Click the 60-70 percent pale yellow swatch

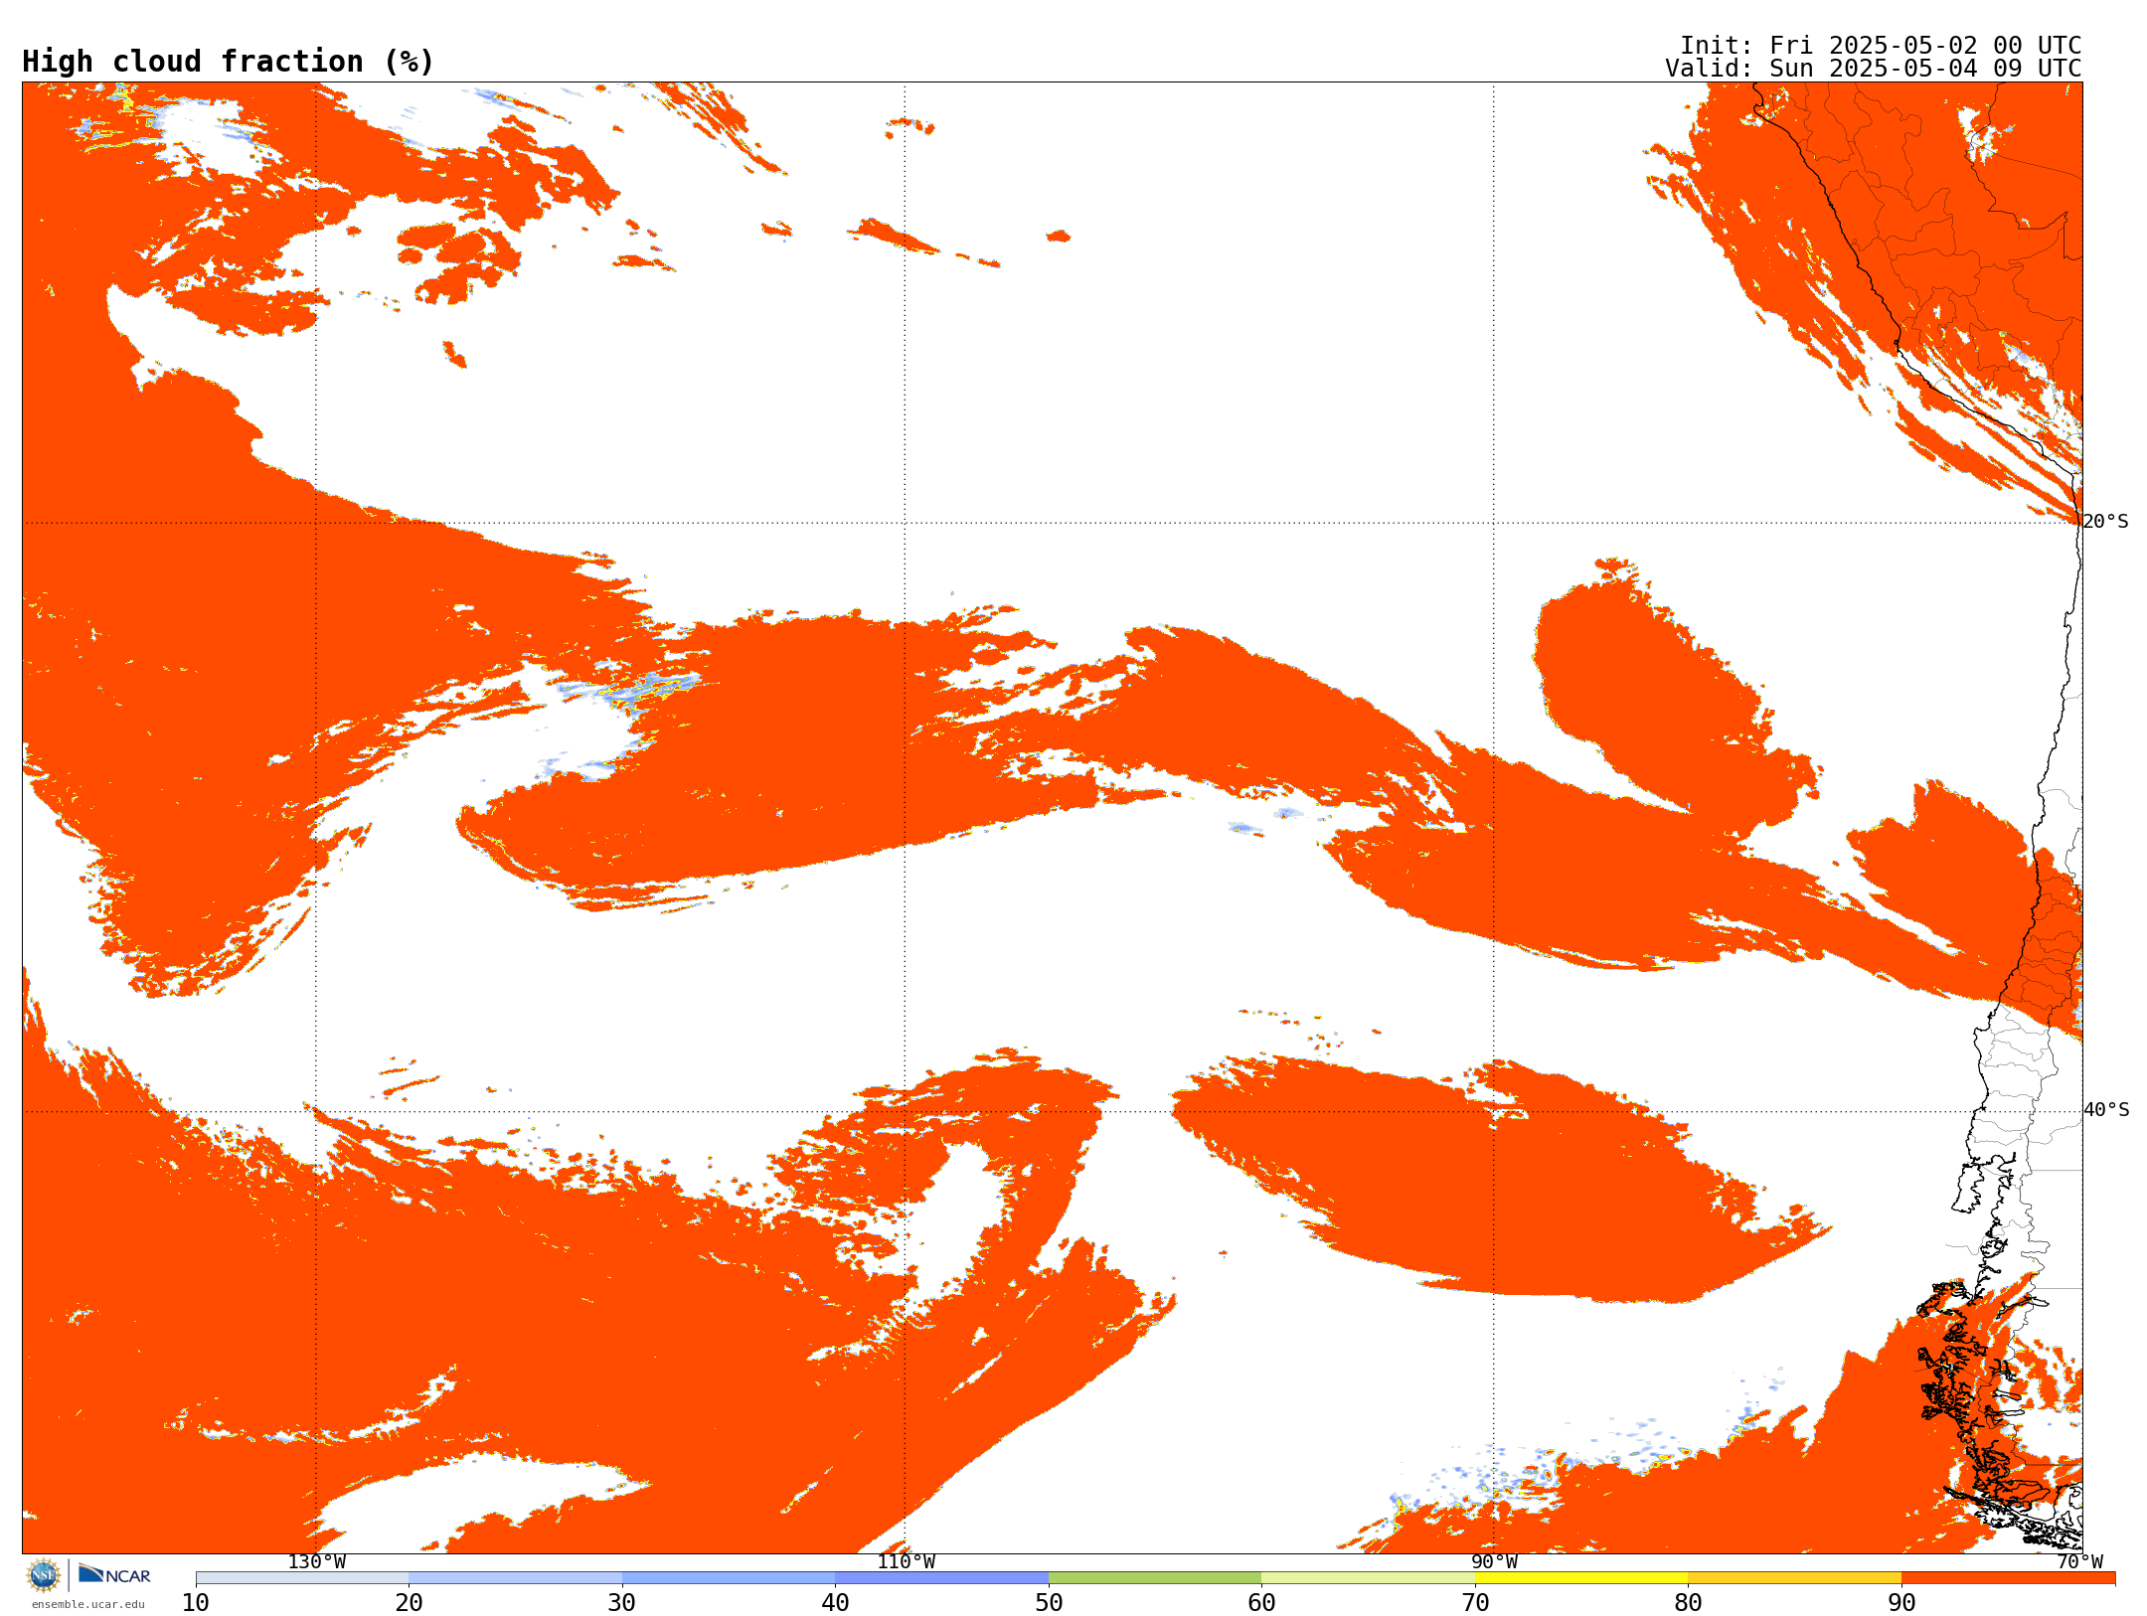pos(1368,1578)
